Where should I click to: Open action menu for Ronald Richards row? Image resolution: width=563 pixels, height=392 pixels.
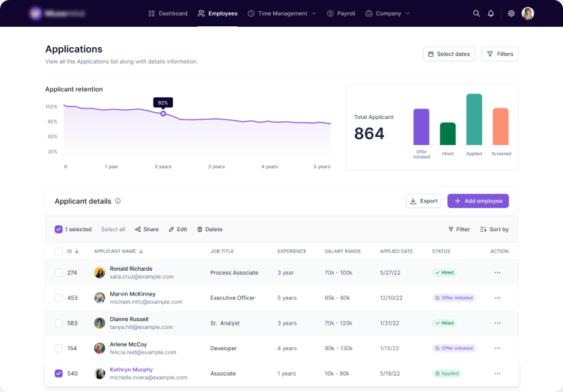(497, 273)
